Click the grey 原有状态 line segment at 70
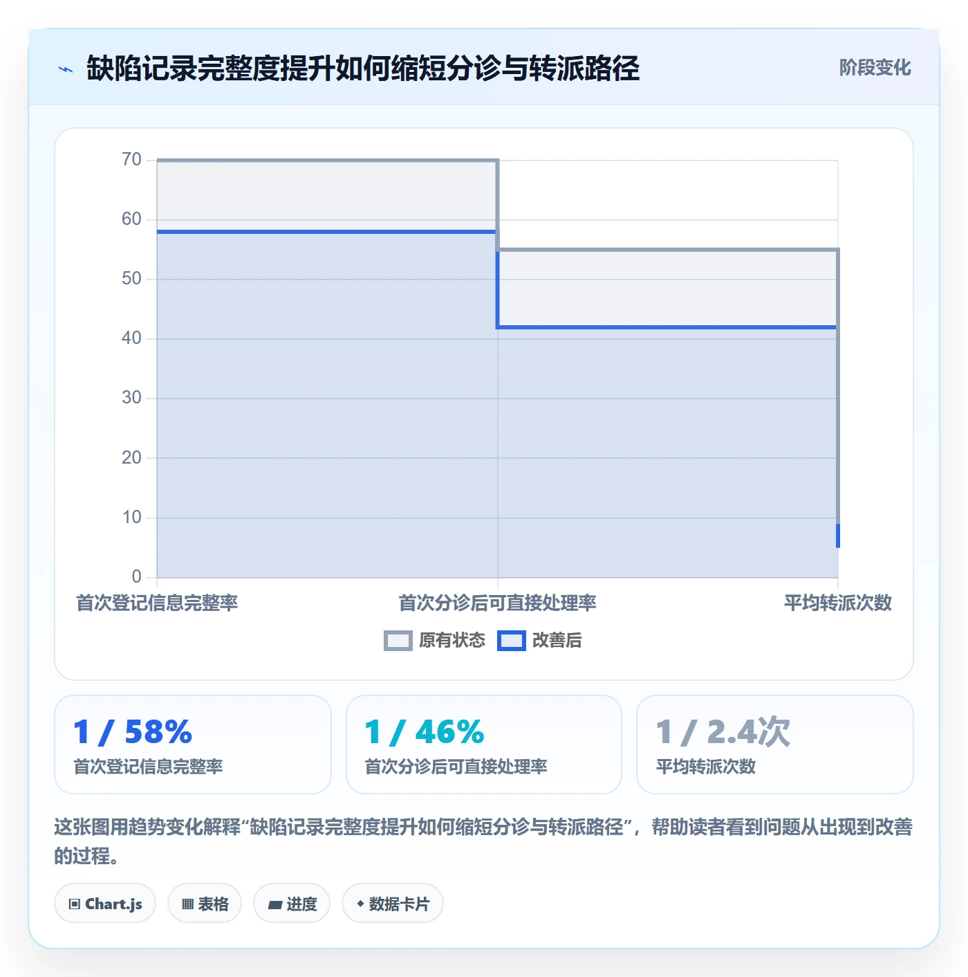Screen dimensions: 968x977 327,161
